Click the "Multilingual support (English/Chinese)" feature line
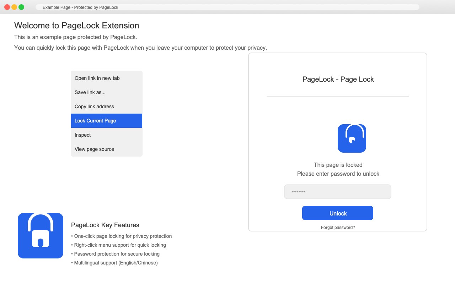Screen dimensions: 455x284 click(x=114, y=263)
